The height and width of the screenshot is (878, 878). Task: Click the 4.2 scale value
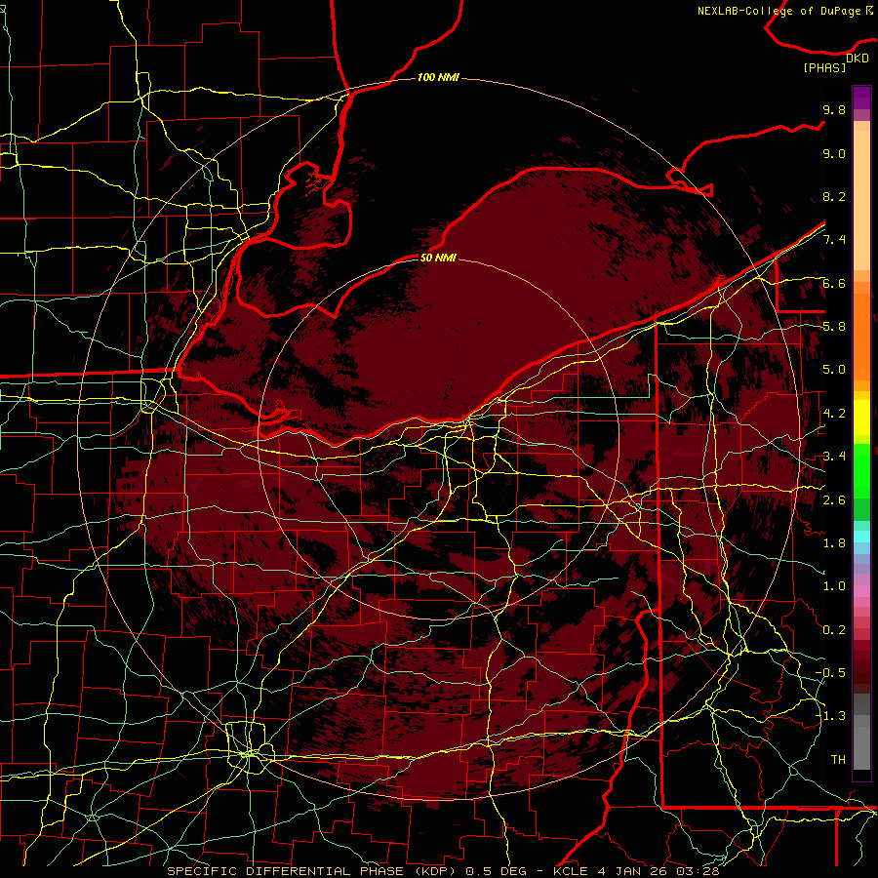click(834, 414)
